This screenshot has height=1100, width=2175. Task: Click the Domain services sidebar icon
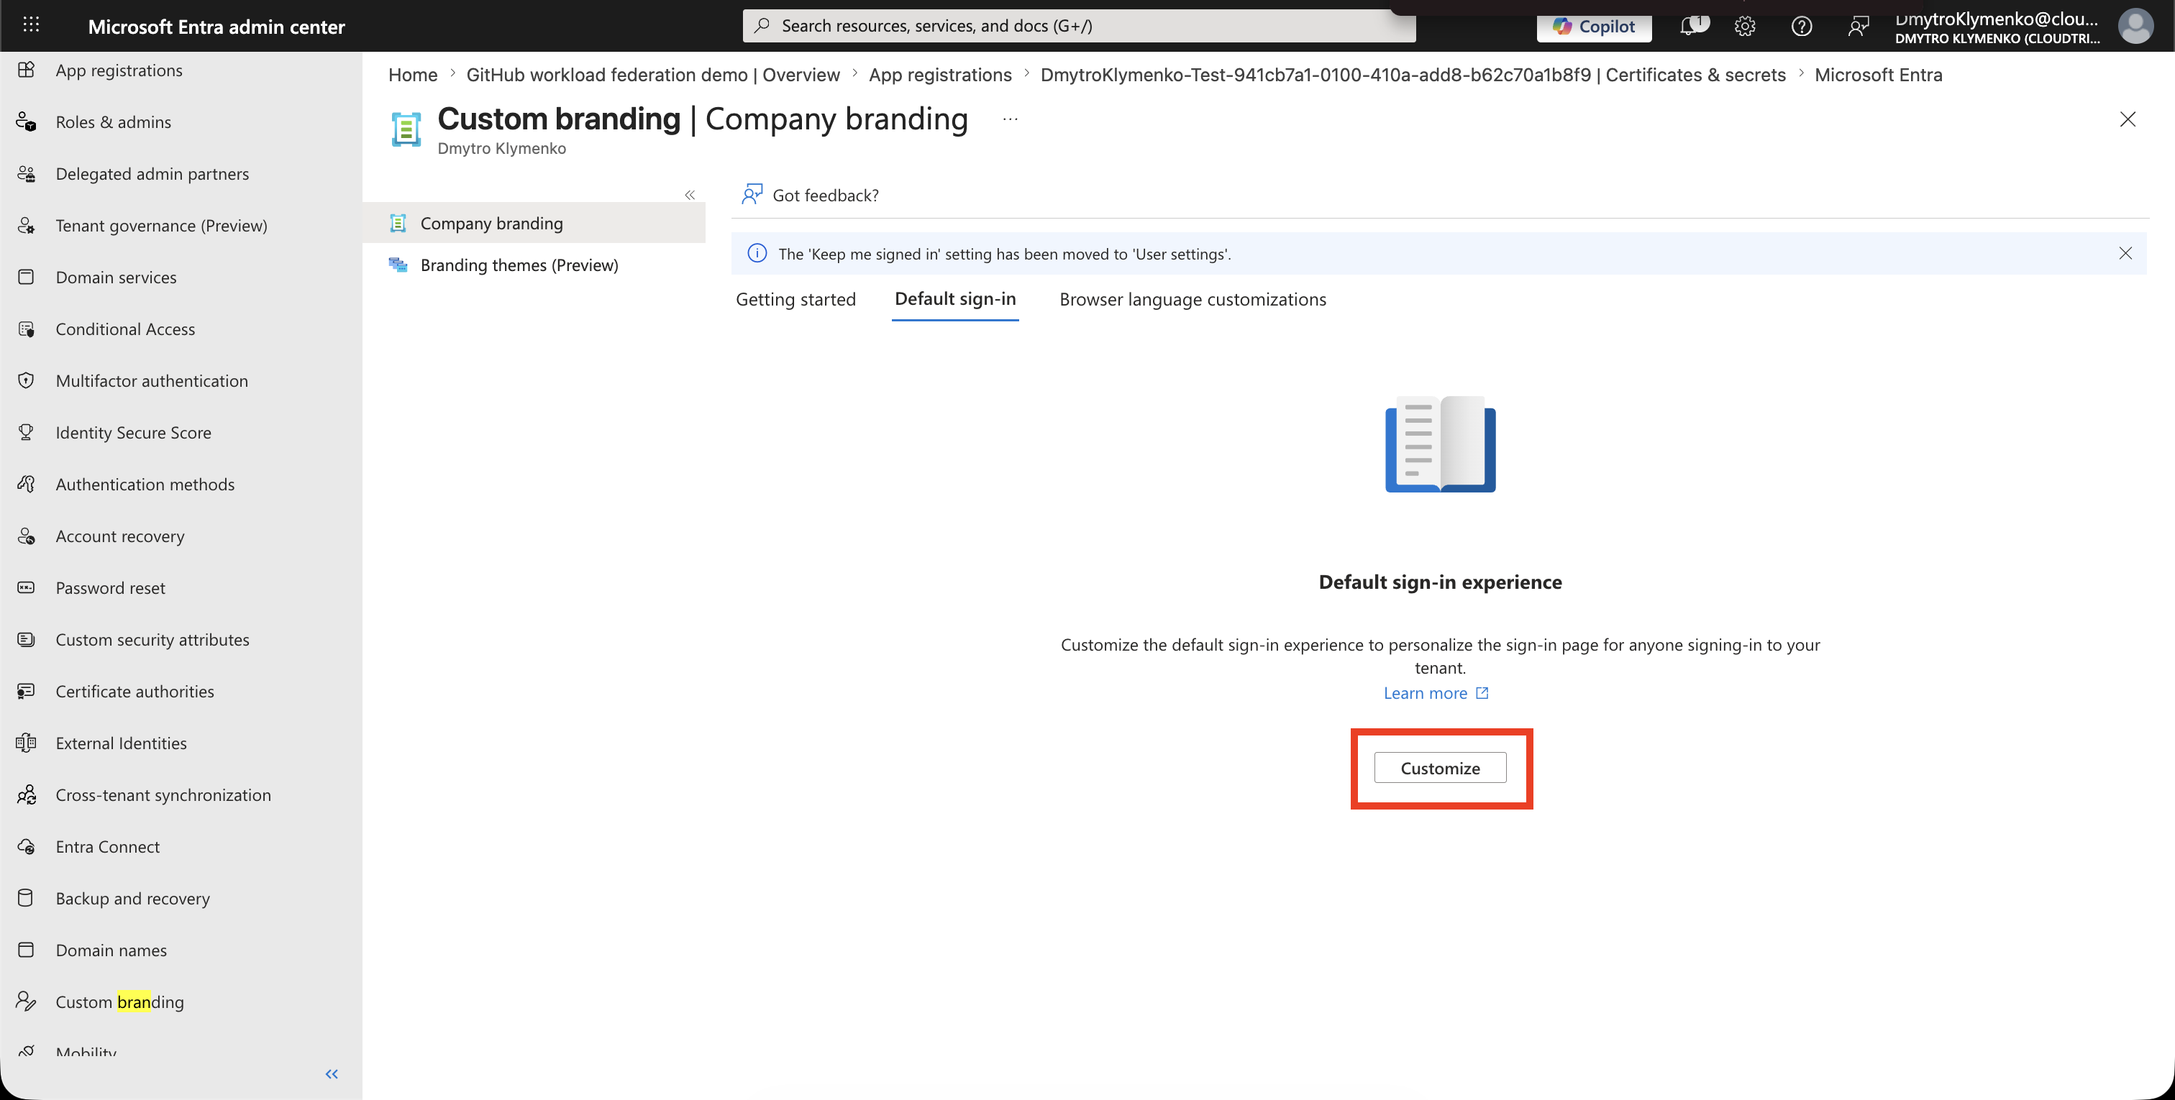click(26, 277)
